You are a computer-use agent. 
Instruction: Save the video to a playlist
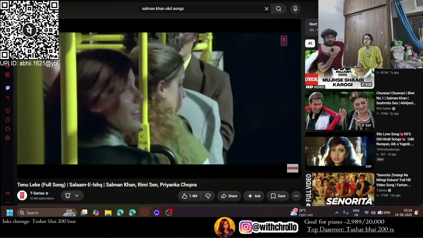tap(278, 196)
